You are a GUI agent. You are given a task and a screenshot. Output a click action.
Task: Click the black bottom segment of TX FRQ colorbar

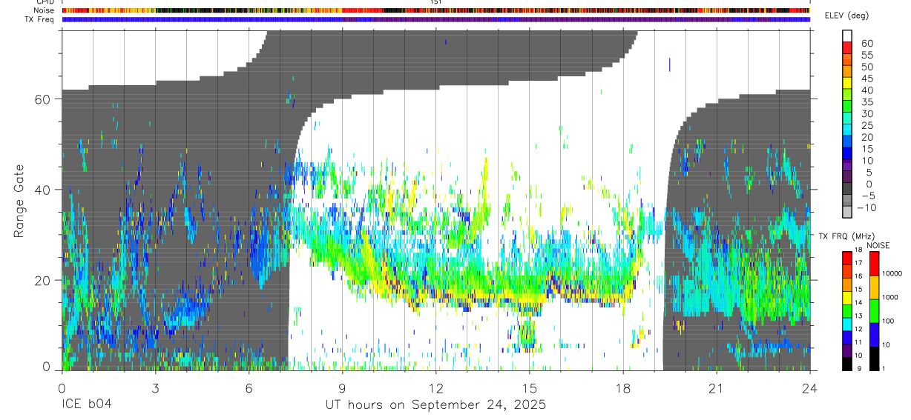click(846, 364)
